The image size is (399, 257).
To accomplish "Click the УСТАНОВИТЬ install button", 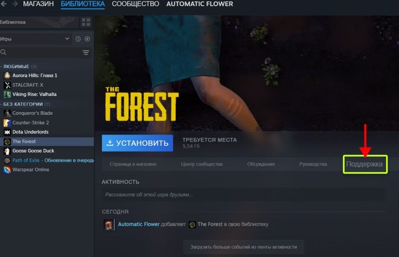I will [137, 143].
